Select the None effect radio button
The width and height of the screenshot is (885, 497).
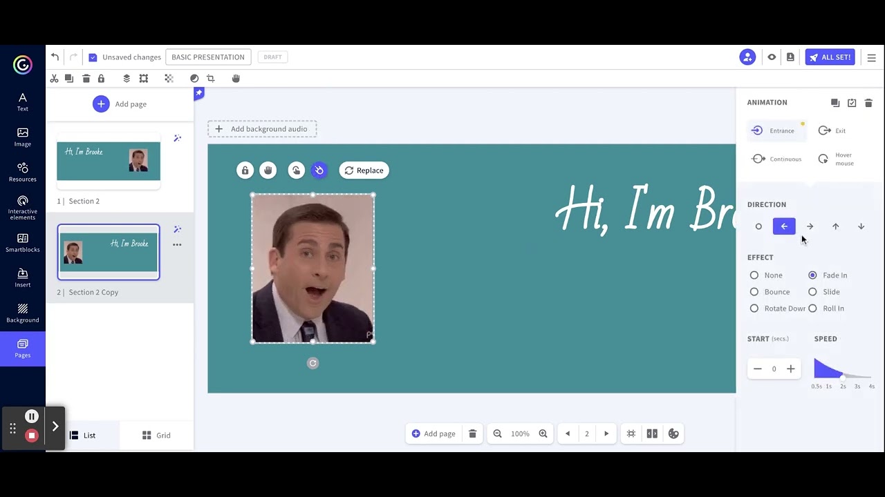point(754,275)
